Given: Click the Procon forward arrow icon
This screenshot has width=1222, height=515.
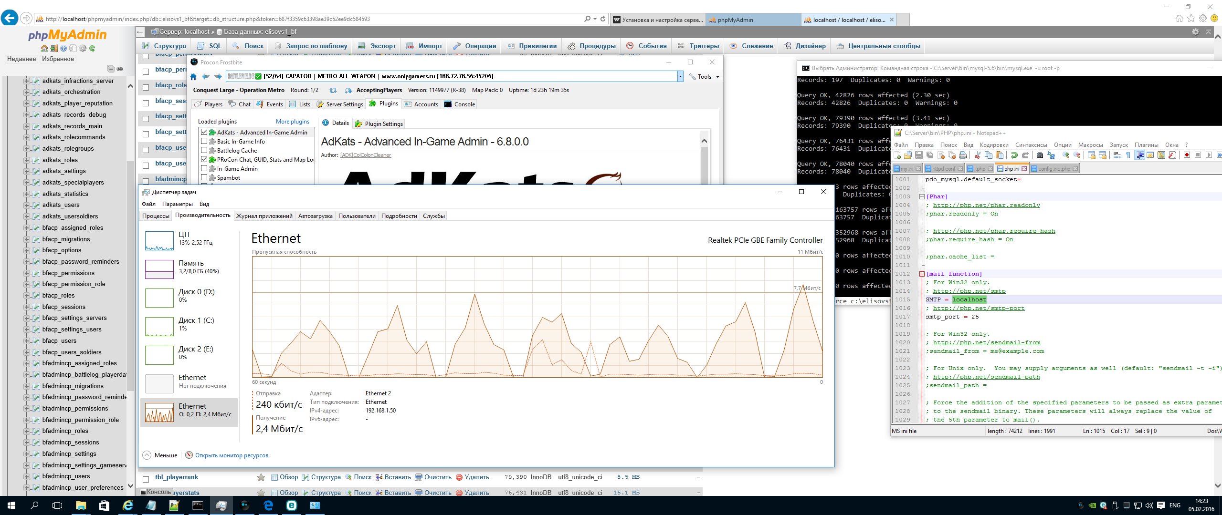Looking at the screenshot, I should [218, 76].
